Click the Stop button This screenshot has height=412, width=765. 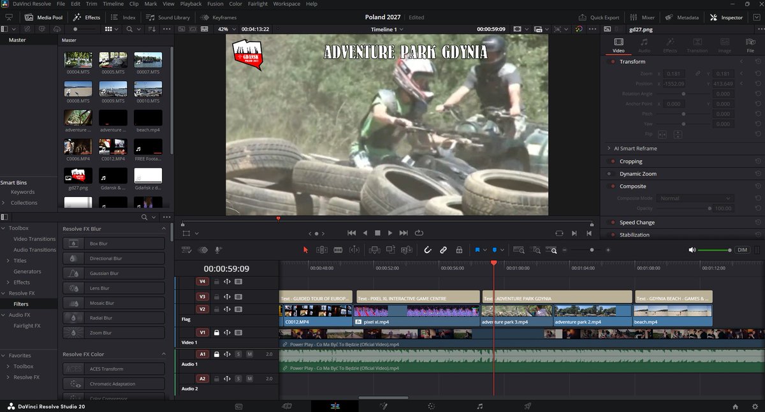pos(377,233)
